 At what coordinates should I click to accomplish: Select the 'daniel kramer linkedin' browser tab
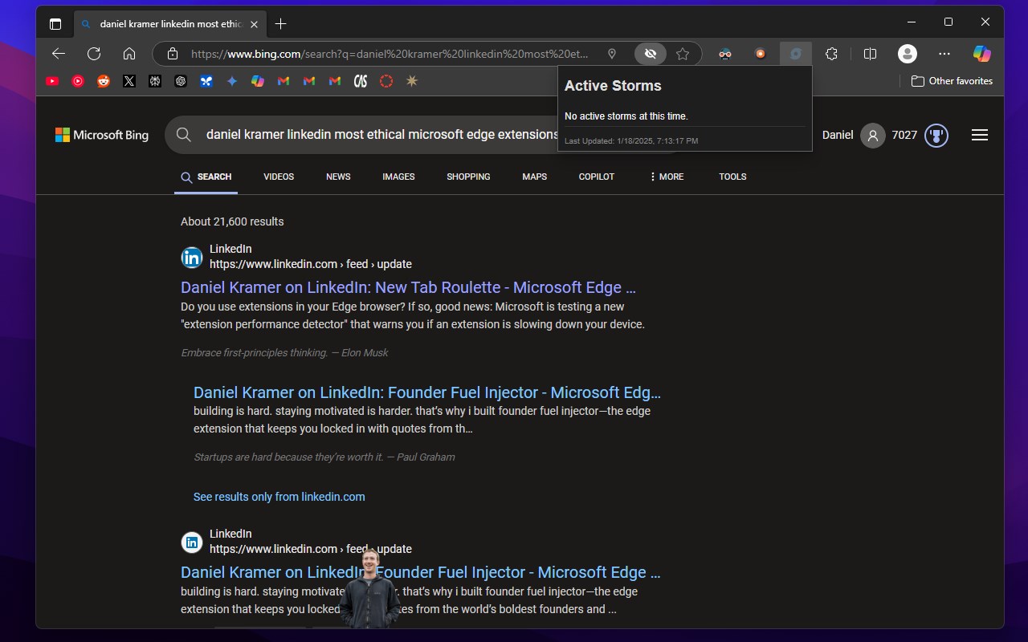click(x=169, y=24)
